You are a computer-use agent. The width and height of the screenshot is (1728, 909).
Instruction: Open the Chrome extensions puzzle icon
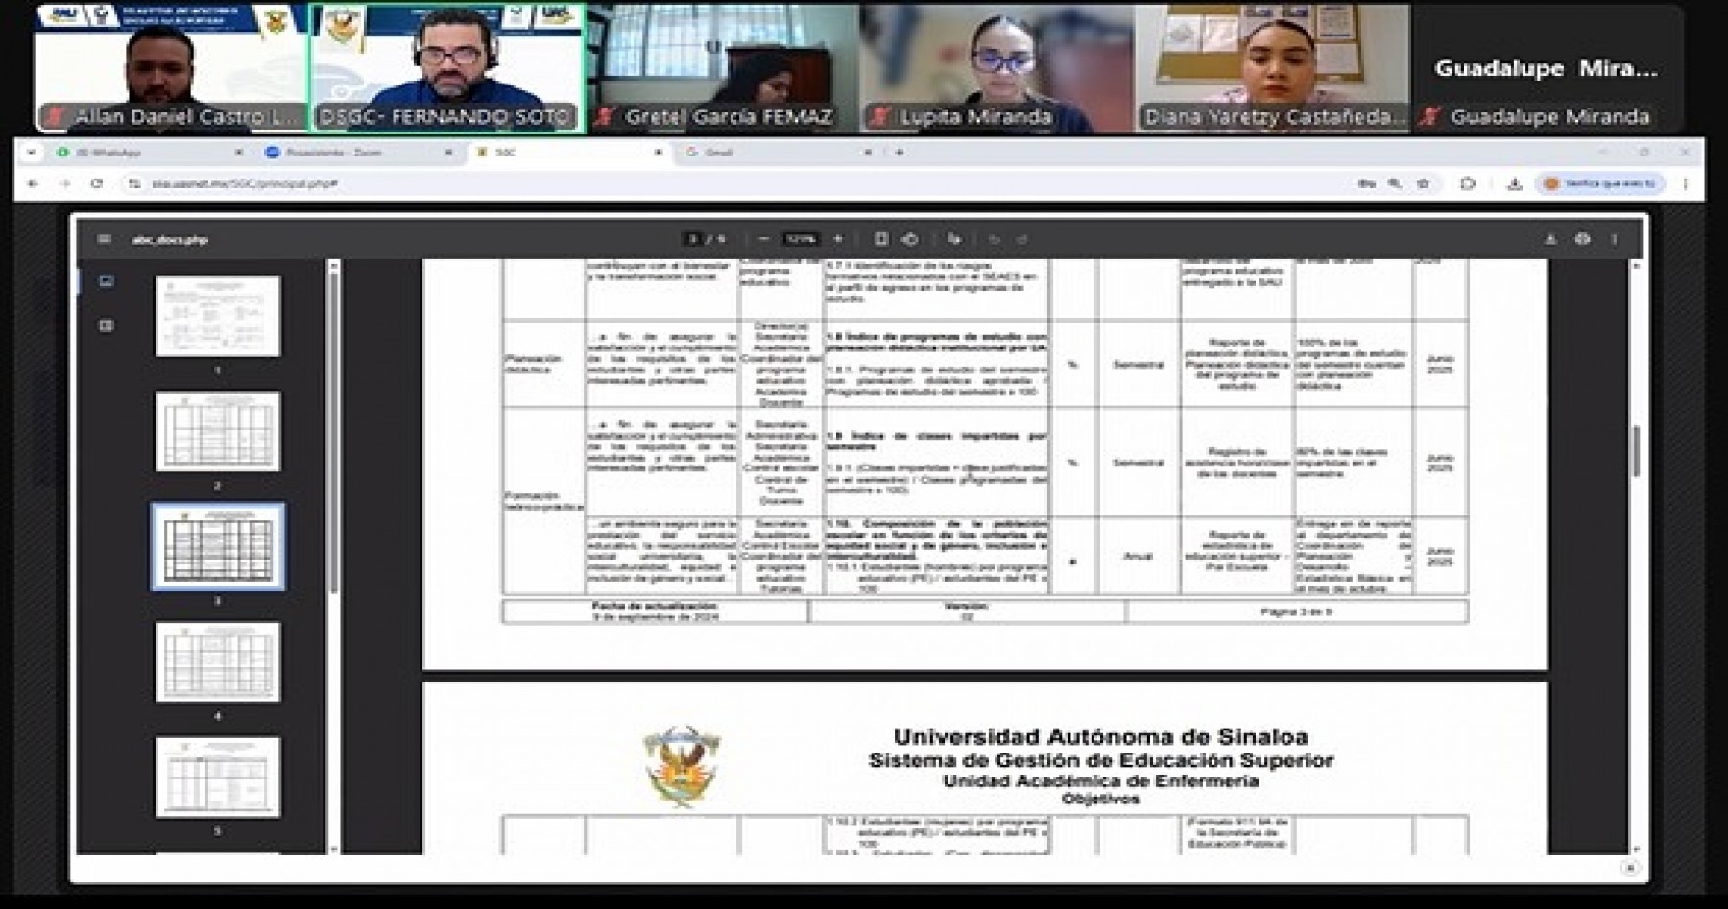pos(1467,183)
